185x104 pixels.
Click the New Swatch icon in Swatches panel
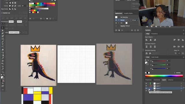pyautogui.click(x=50, y=18)
